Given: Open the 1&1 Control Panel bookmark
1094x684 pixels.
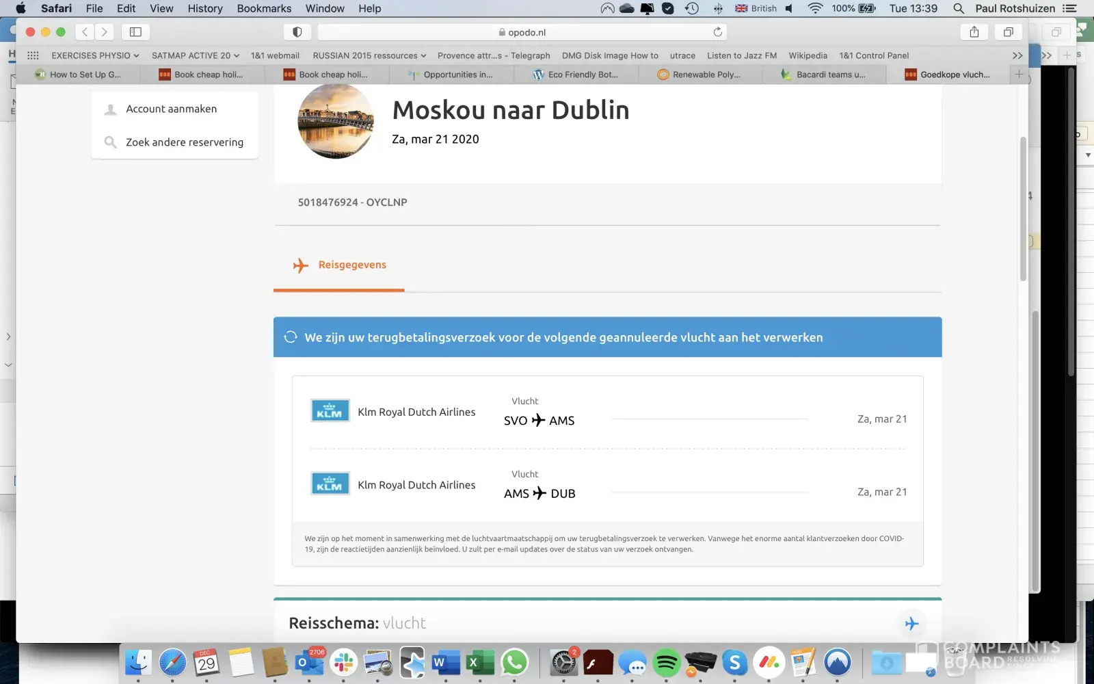Looking at the screenshot, I should (x=874, y=55).
